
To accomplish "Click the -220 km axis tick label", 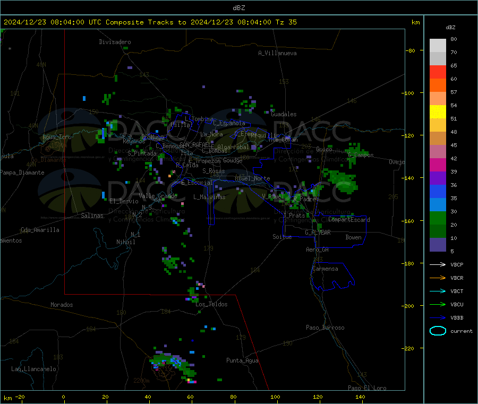I will tap(408, 348).
